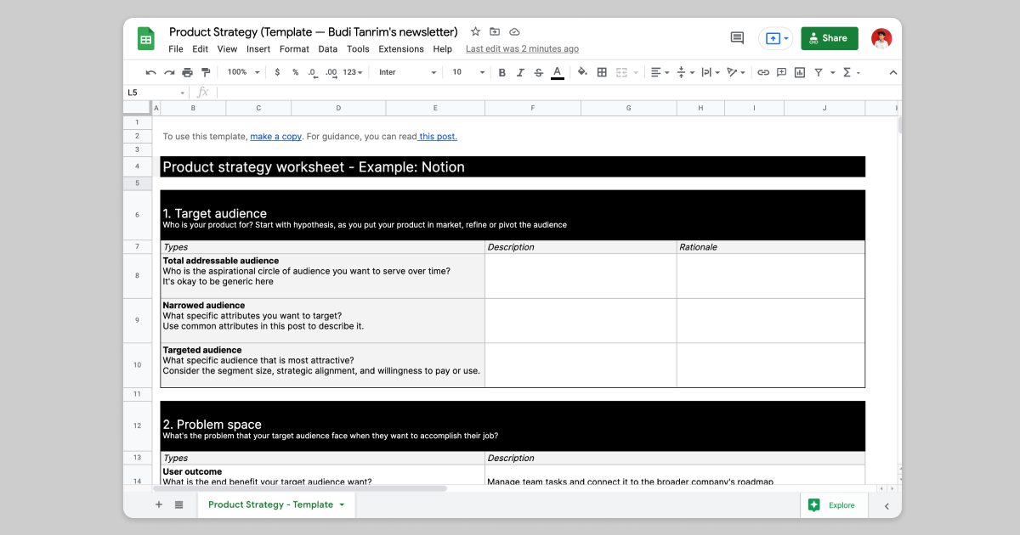Format as percent with the % icon
Viewport: 1020px width, 535px height.
[295, 73]
